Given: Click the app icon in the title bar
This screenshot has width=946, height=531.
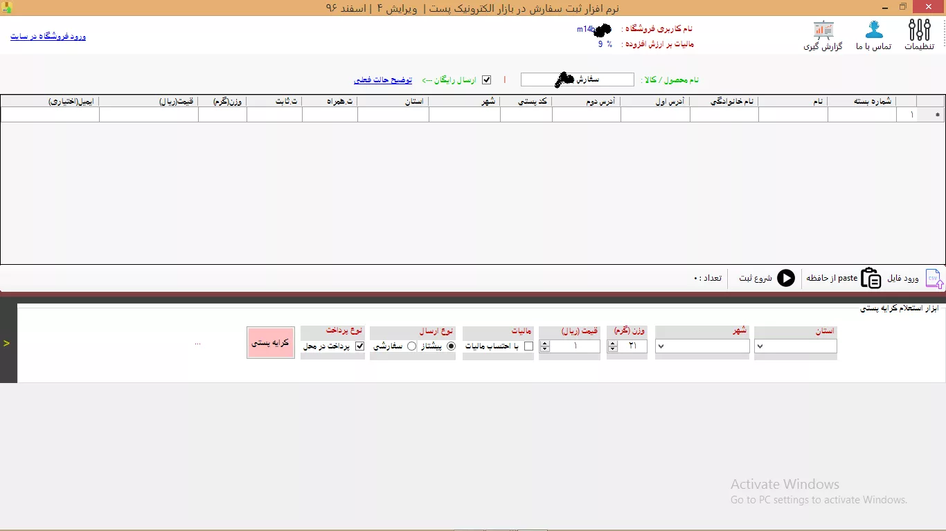Looking at the screenshot, I should pos(7,8).
